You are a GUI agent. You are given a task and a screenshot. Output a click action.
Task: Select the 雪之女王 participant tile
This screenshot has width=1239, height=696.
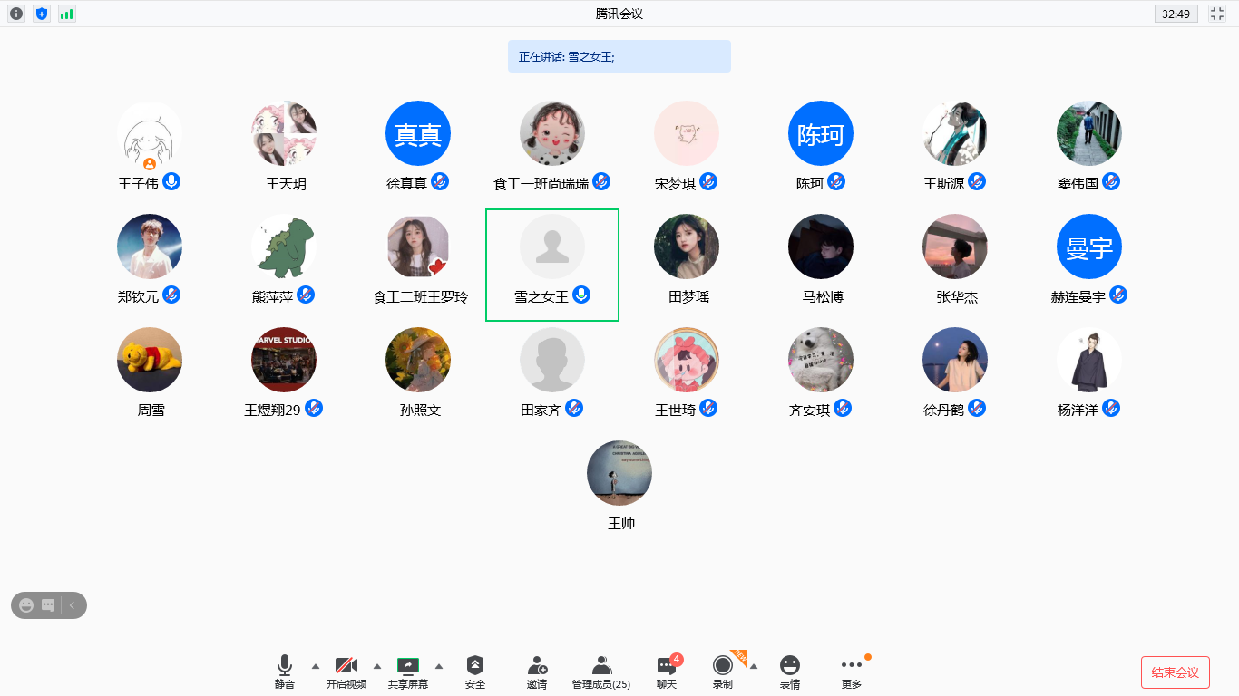552,265
